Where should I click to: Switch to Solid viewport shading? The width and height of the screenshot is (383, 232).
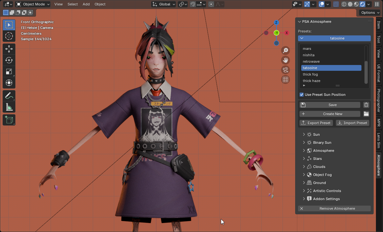tap(350, 4)
